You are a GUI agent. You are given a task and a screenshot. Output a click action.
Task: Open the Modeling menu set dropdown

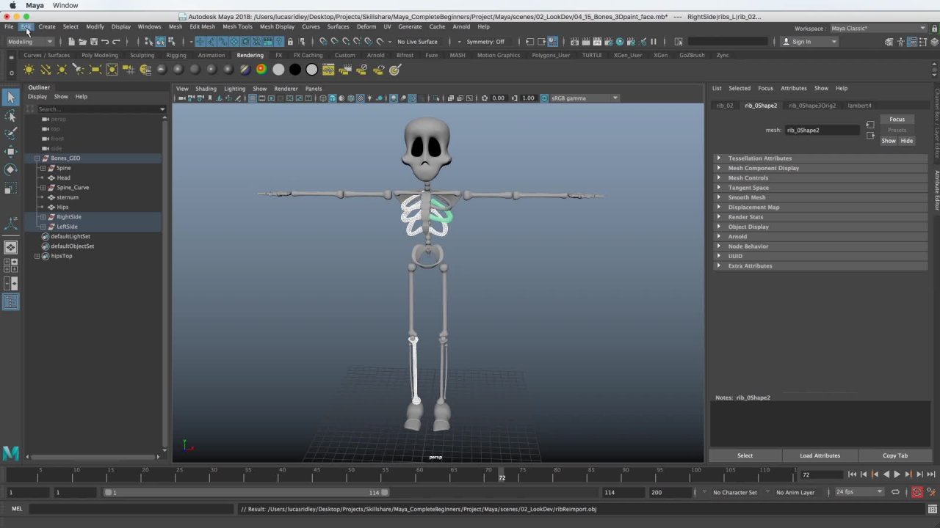pos(29,42)
